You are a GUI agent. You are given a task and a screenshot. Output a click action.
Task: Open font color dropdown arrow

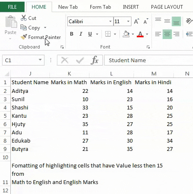point(147,34)
